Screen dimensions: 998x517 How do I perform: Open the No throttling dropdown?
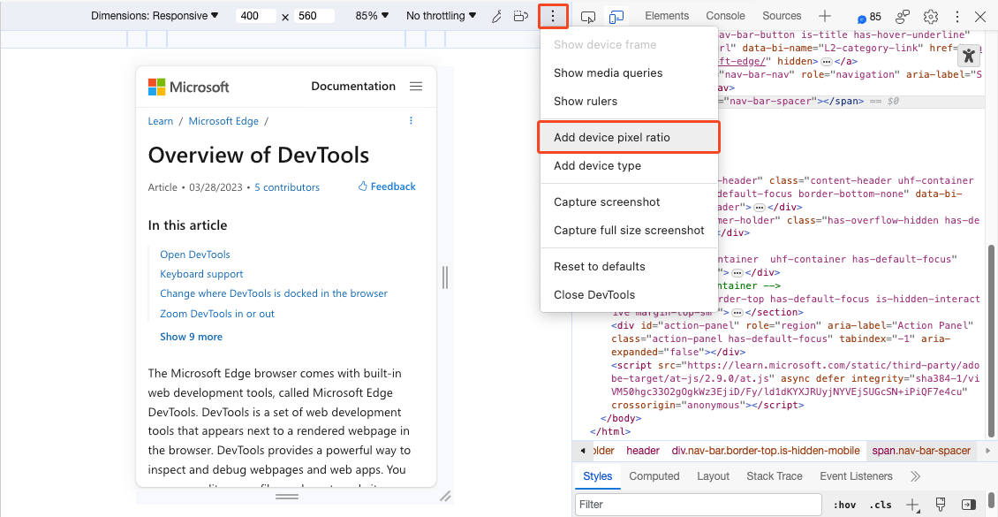coord(441,16)
